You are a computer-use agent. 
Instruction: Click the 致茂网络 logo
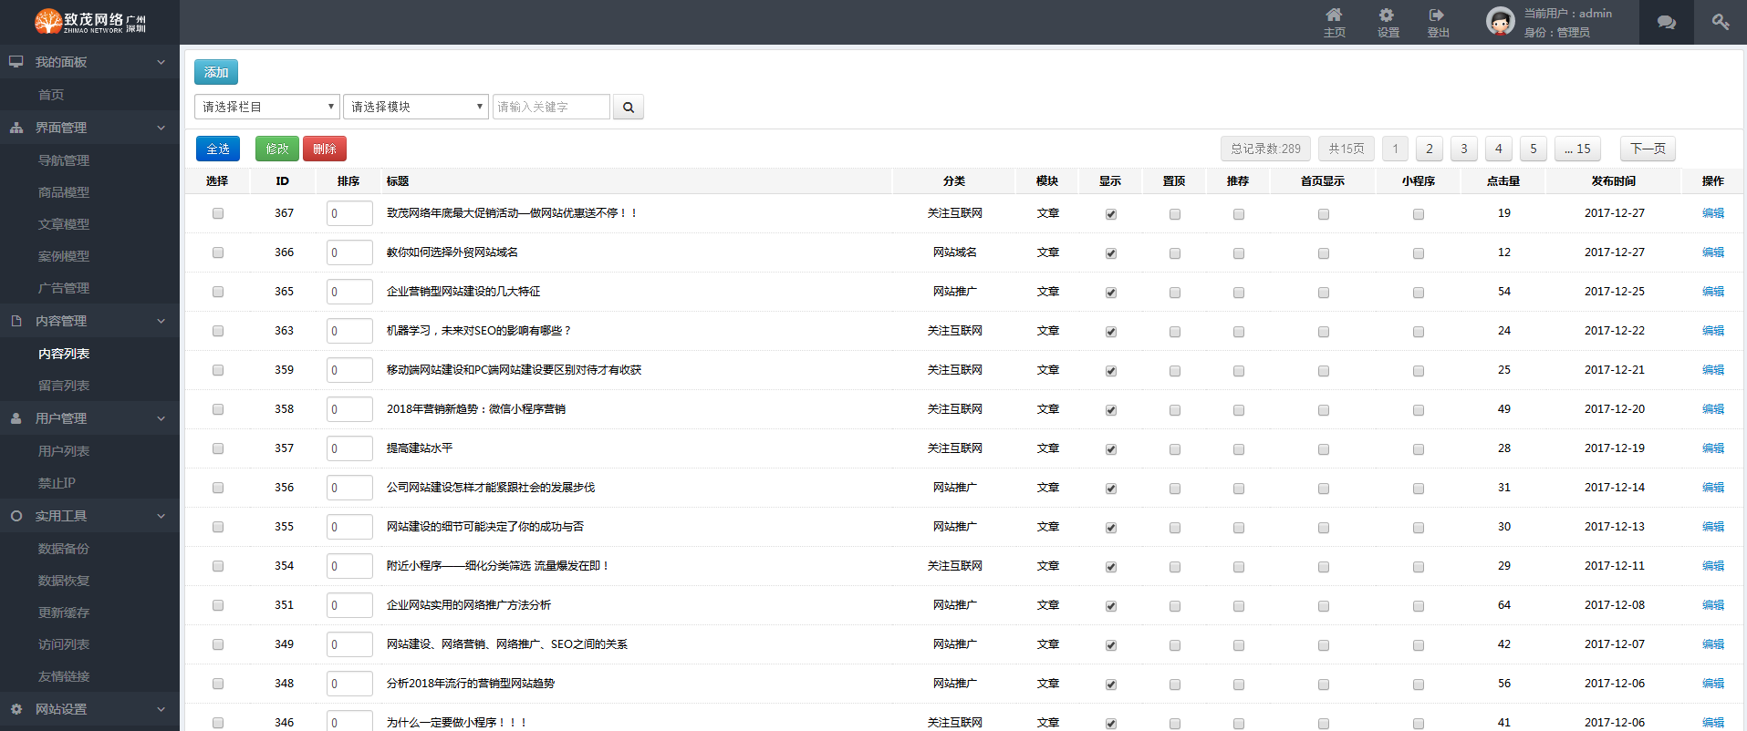(x=89, y=22)
